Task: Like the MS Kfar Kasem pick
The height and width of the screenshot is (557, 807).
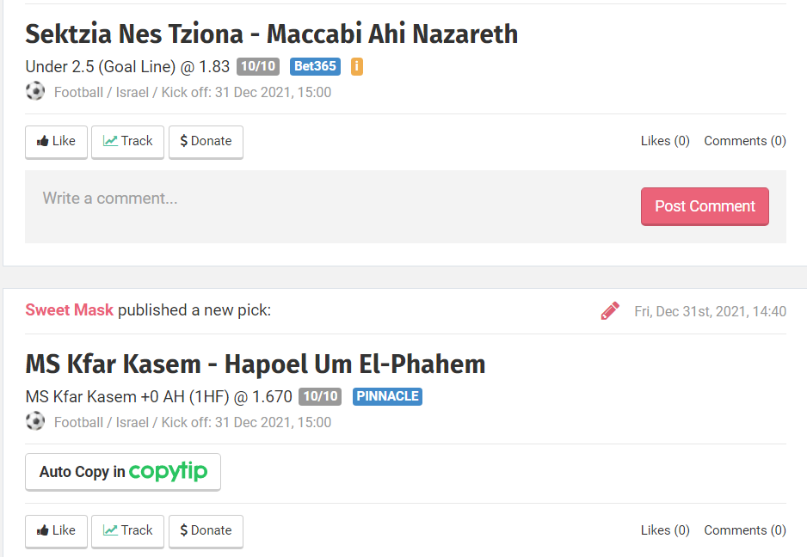Action: 56,531
